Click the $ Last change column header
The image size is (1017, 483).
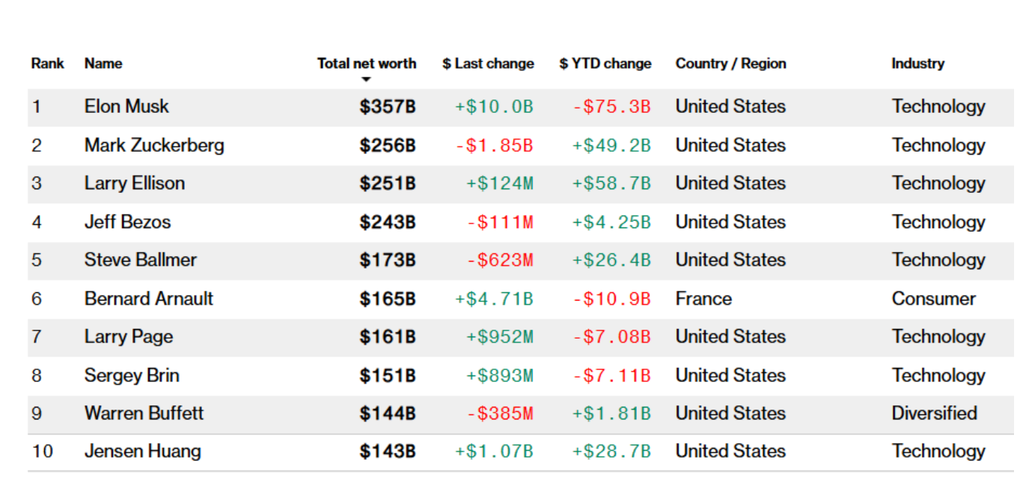point(488,64)
